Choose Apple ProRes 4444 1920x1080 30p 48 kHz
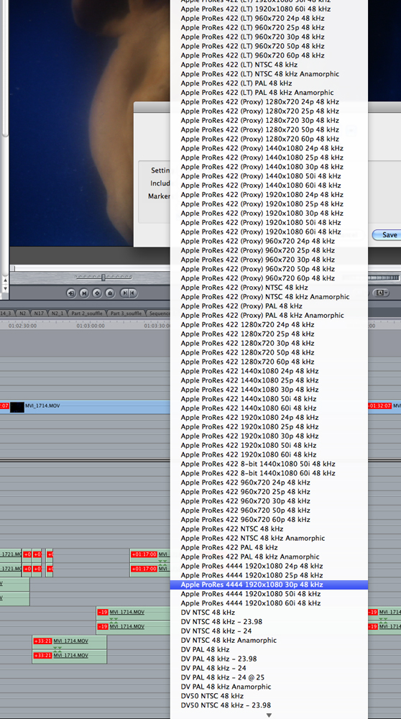This screenshot has height=719, width=401. (x=269, y=585)
